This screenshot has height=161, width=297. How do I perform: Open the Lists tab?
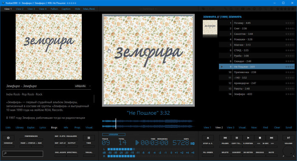click(x=8, y=127)
